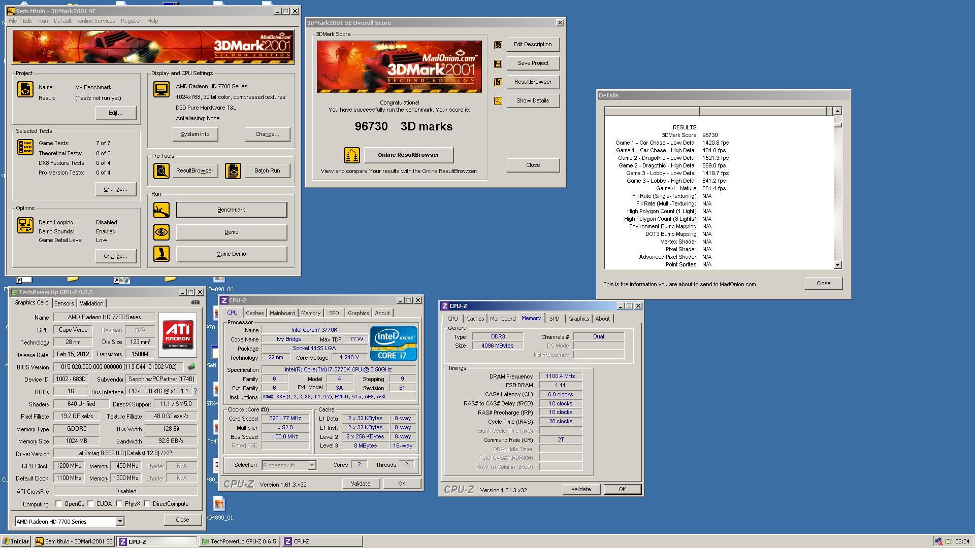Click the ATI Radeon logo in GPU-Z
The image size is (975, 548).
tap(178, 334)
